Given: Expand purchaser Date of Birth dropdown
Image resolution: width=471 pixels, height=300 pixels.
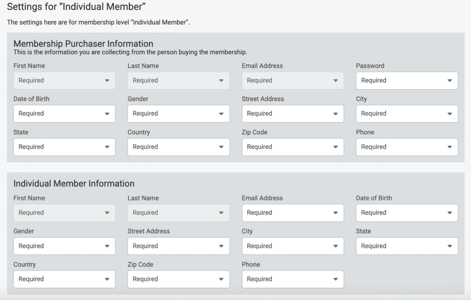Looking at the screenshot, I should tap(64, 114).
